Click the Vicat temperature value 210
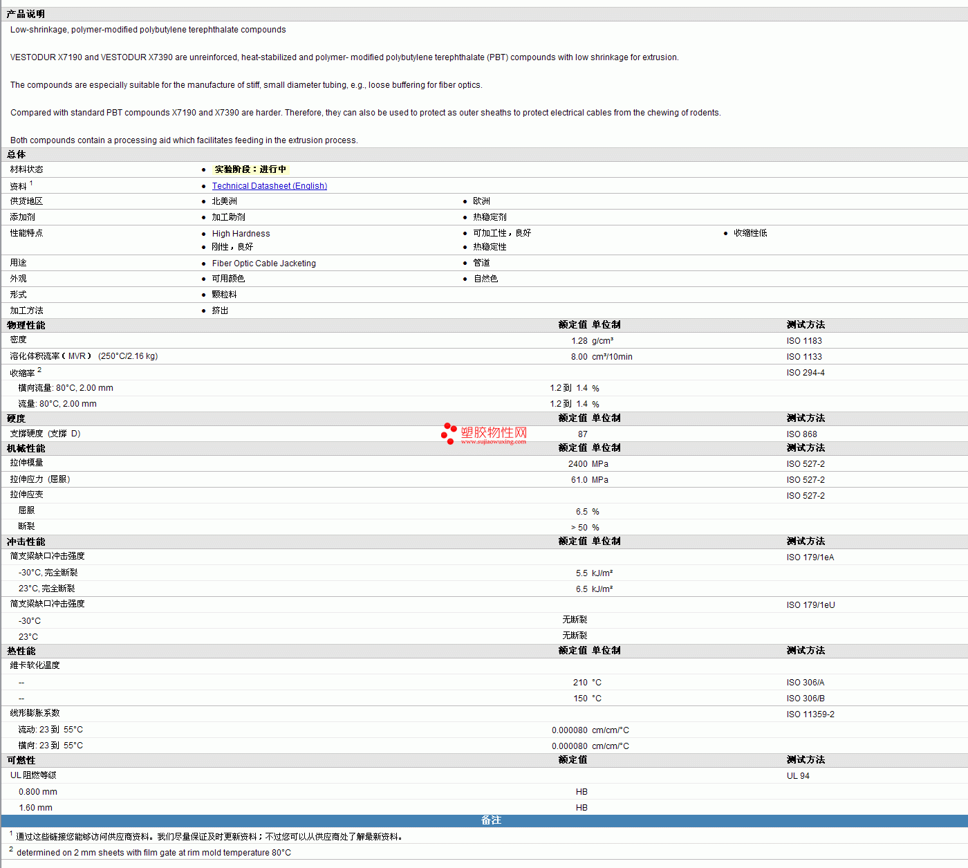968x868 pixels. [x=580, y=683]
